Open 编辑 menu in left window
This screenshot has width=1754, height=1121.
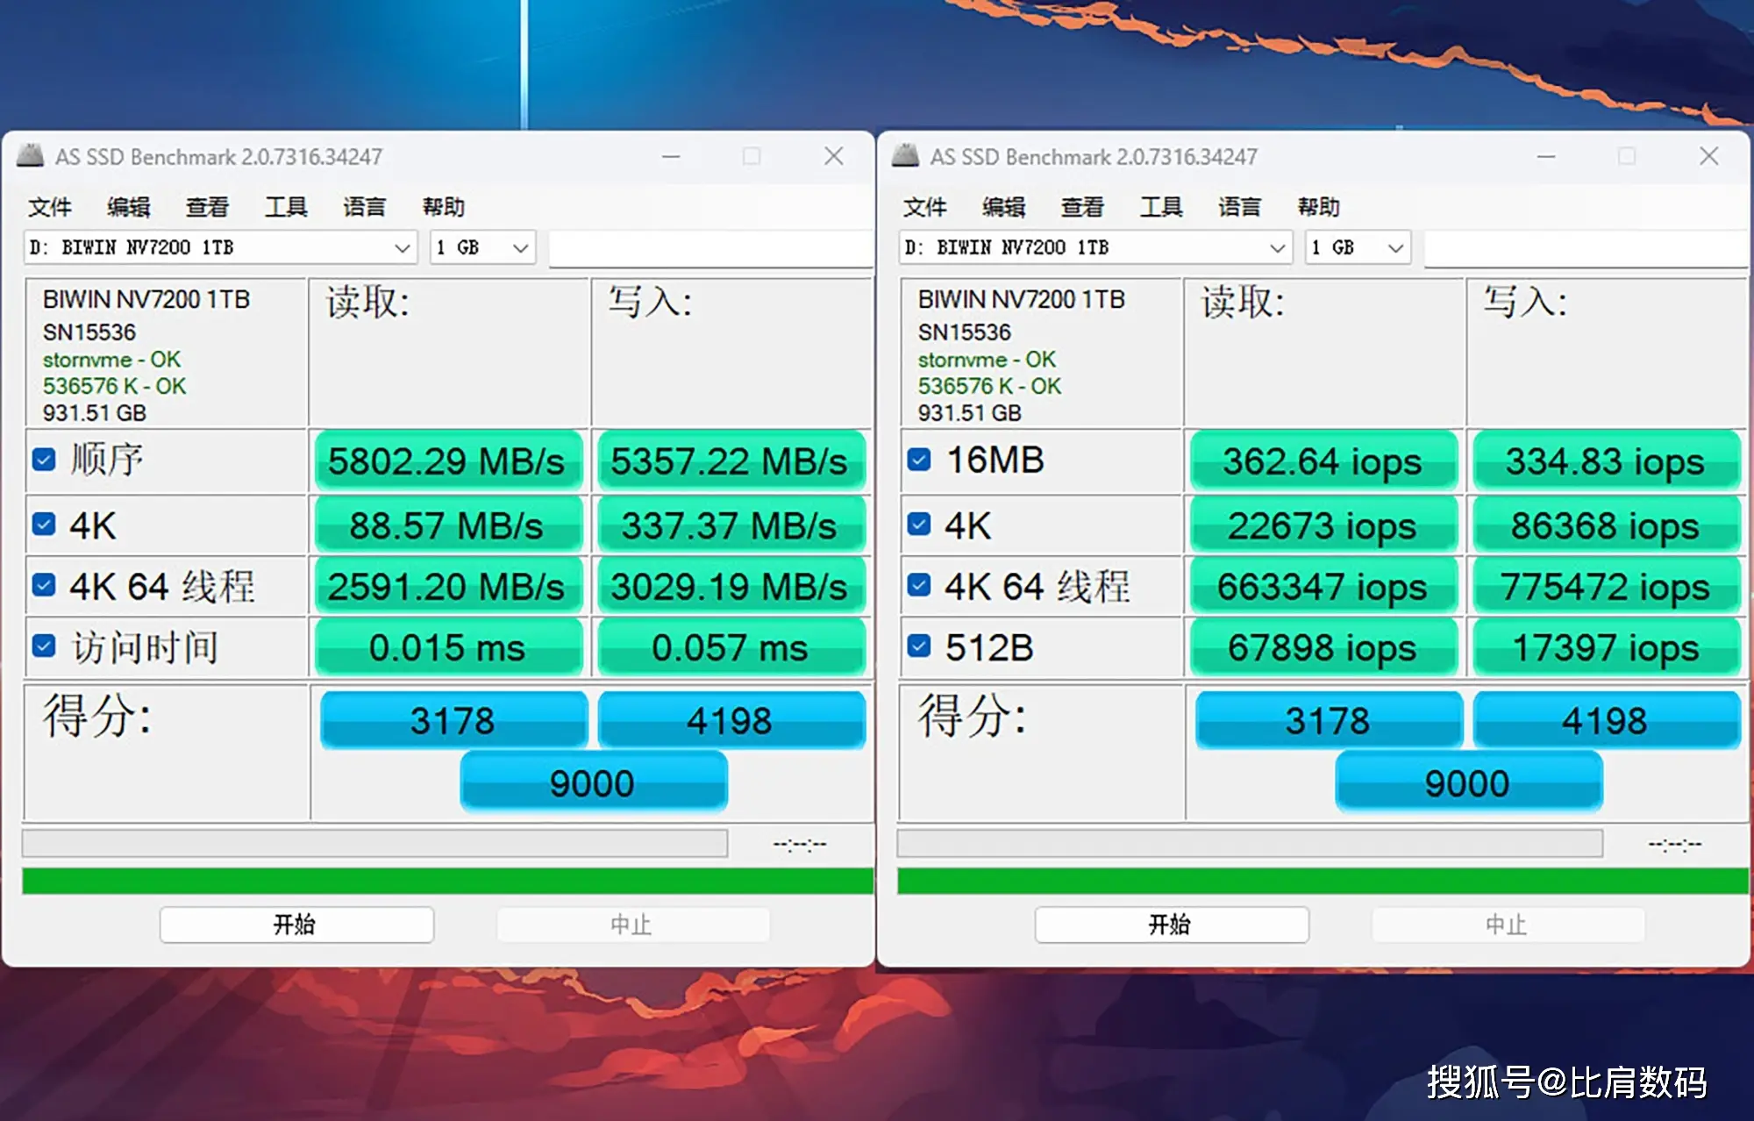[129, 207]
